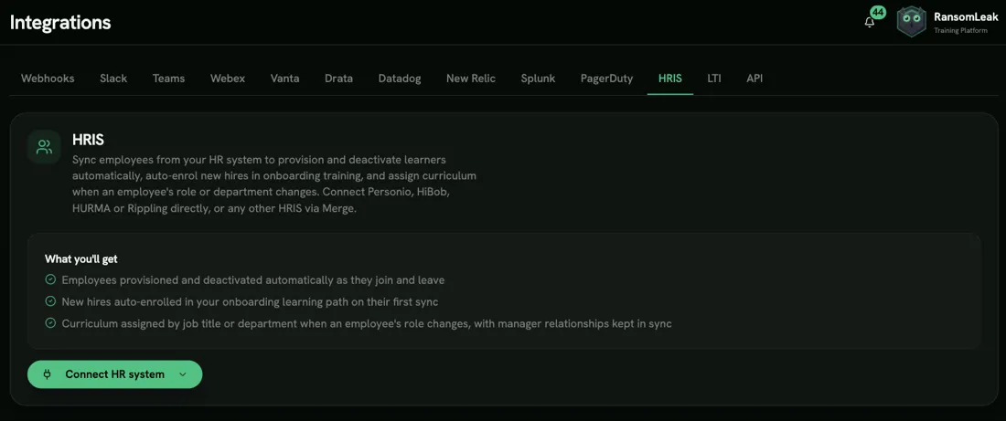Select the Webex tab
This screenshot has width=1006, height=421.
[228, 79]
